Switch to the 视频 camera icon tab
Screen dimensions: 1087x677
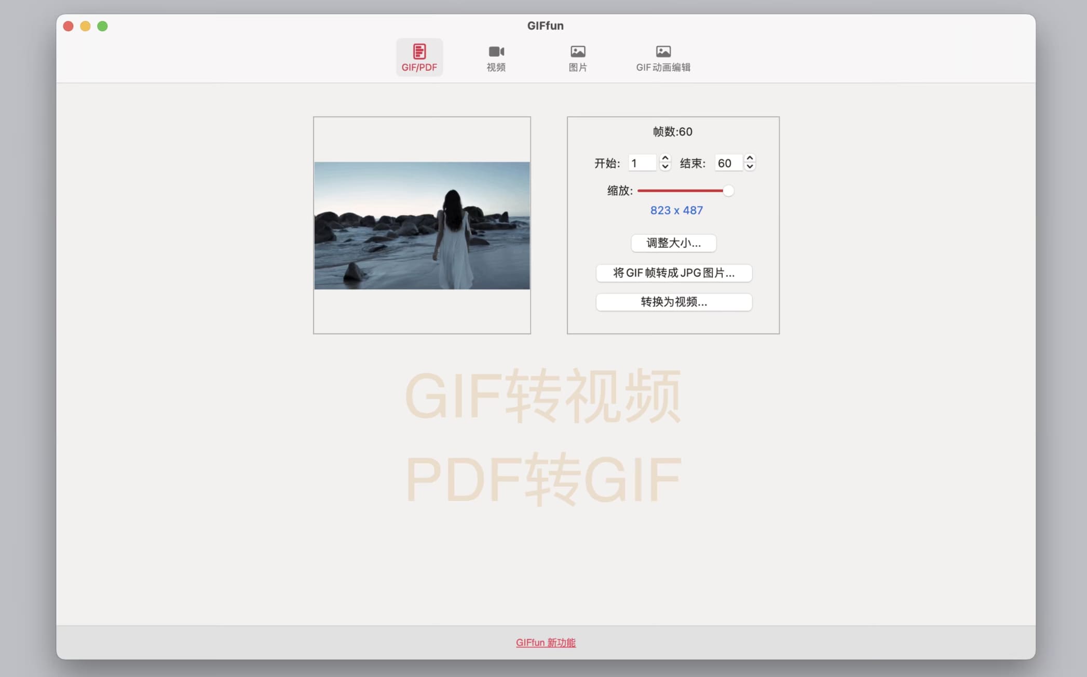496,57
